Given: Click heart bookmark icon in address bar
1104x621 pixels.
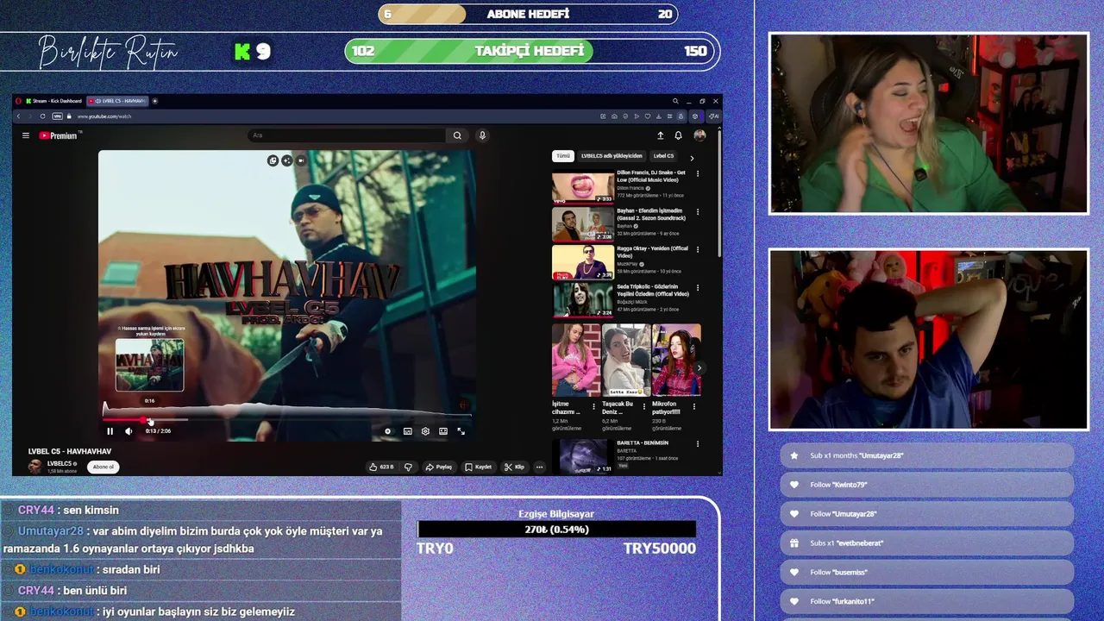Looking at the screenshot, I should (x=648, y=116).
